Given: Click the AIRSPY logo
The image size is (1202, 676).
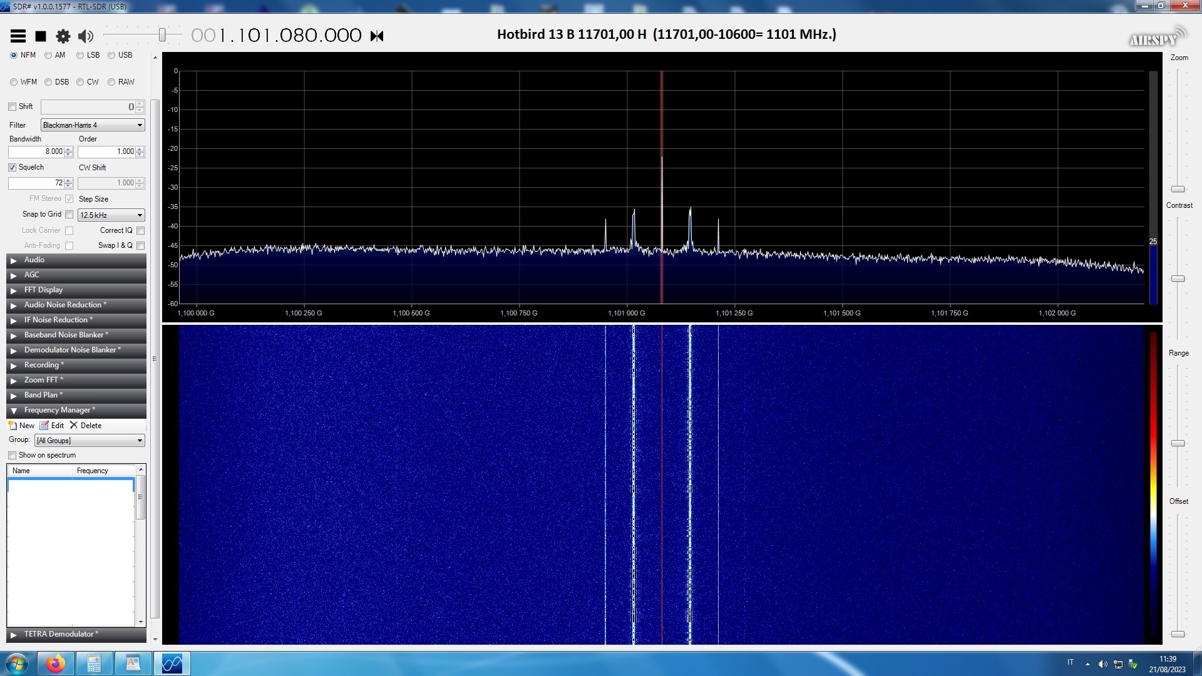Looking at the screenshot, I should (x=1158, y=37).
